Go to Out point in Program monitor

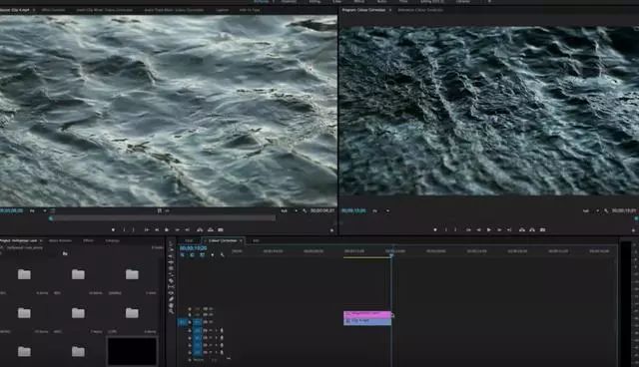coord(509,230)
